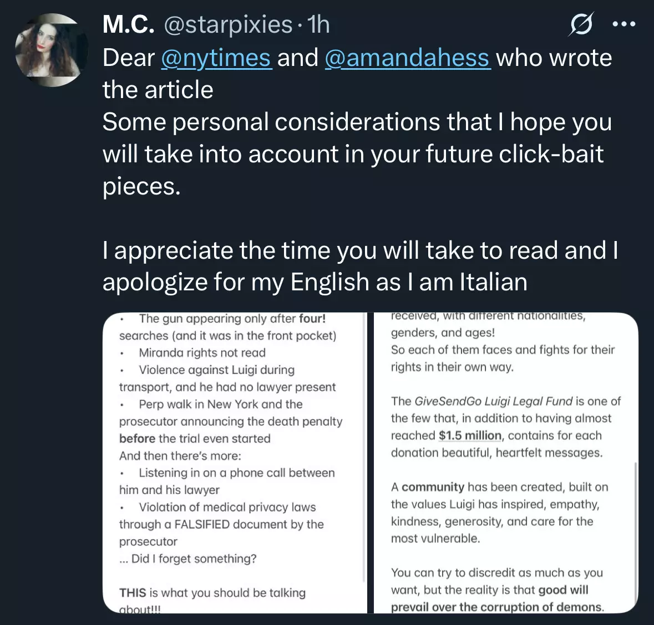Open M.C.'s profile picture avatar
Viewport: 654px width, 625px height.
[51, 50]
